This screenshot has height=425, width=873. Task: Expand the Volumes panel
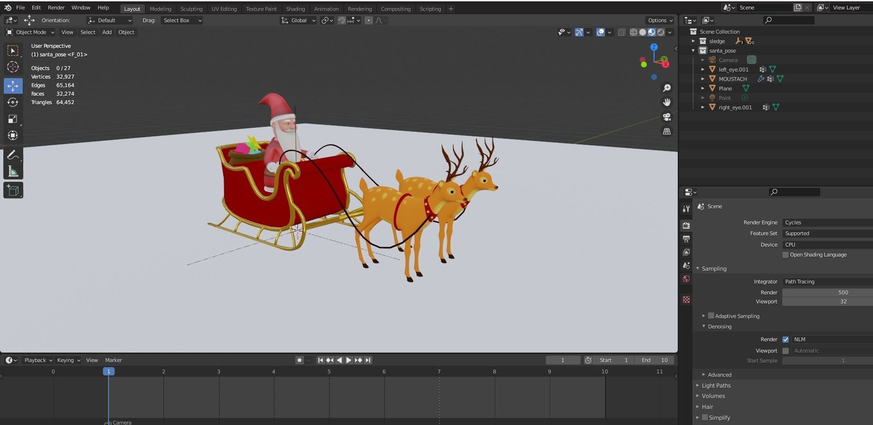pos(713,396)
